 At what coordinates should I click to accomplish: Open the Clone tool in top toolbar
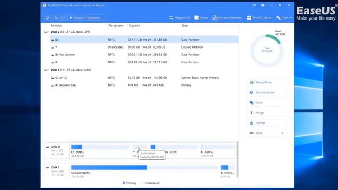coord(201,18)
